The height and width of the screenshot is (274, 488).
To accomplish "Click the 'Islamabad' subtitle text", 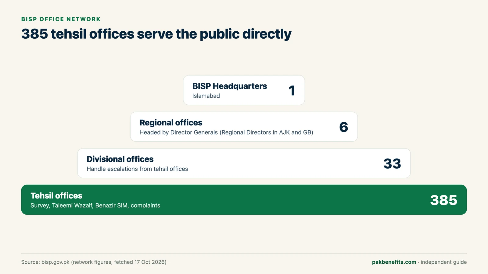I will (206, 96).
